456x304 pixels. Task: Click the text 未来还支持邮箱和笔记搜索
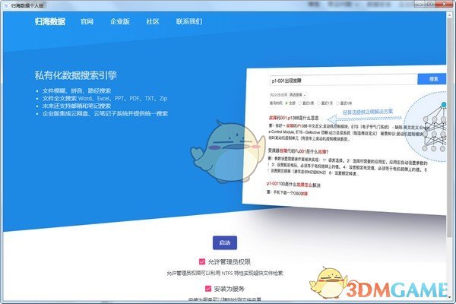pyautogui.click(x=77, y=106)
